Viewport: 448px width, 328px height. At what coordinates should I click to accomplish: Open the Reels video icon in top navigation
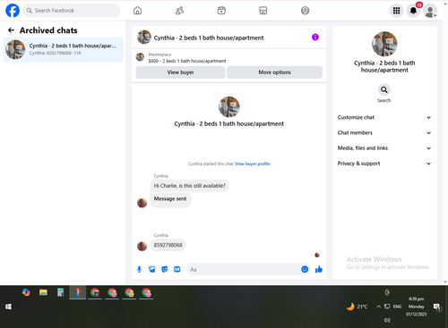(221, 11)
